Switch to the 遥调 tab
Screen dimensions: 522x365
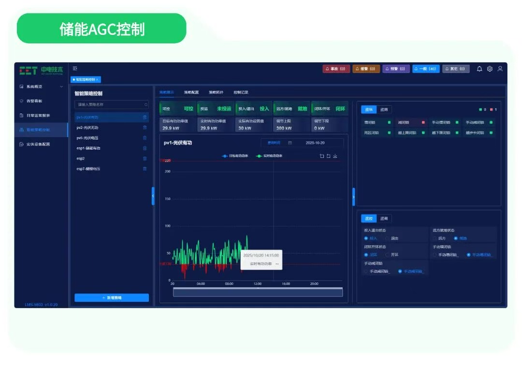pyautogui.click(x=384, y=219)
